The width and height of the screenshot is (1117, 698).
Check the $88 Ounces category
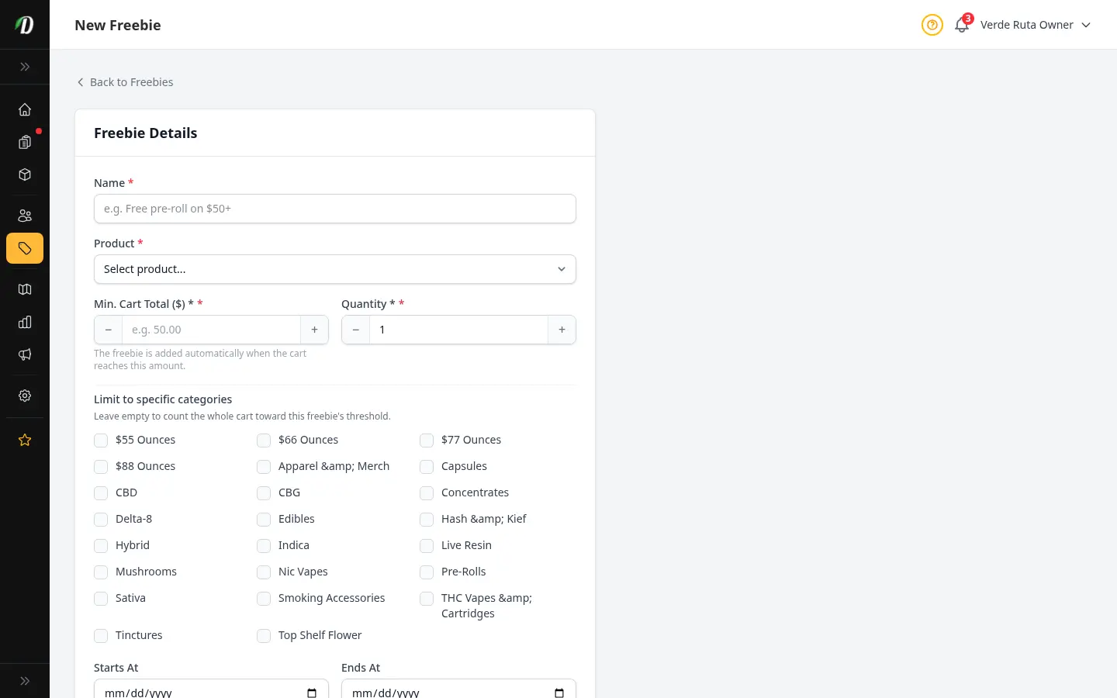click(x=101, y=467)
